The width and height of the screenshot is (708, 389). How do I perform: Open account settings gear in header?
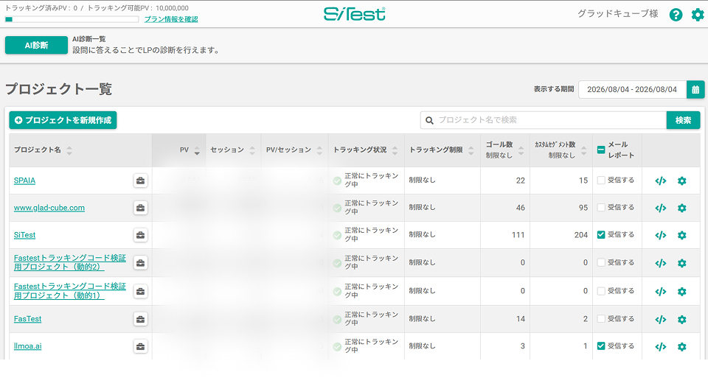pyautogui.click(x=698, y=15)
